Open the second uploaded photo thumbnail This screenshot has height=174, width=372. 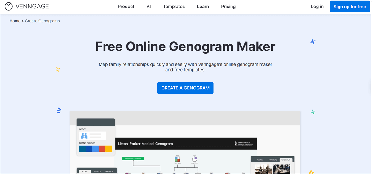click(x=281, y=169)
